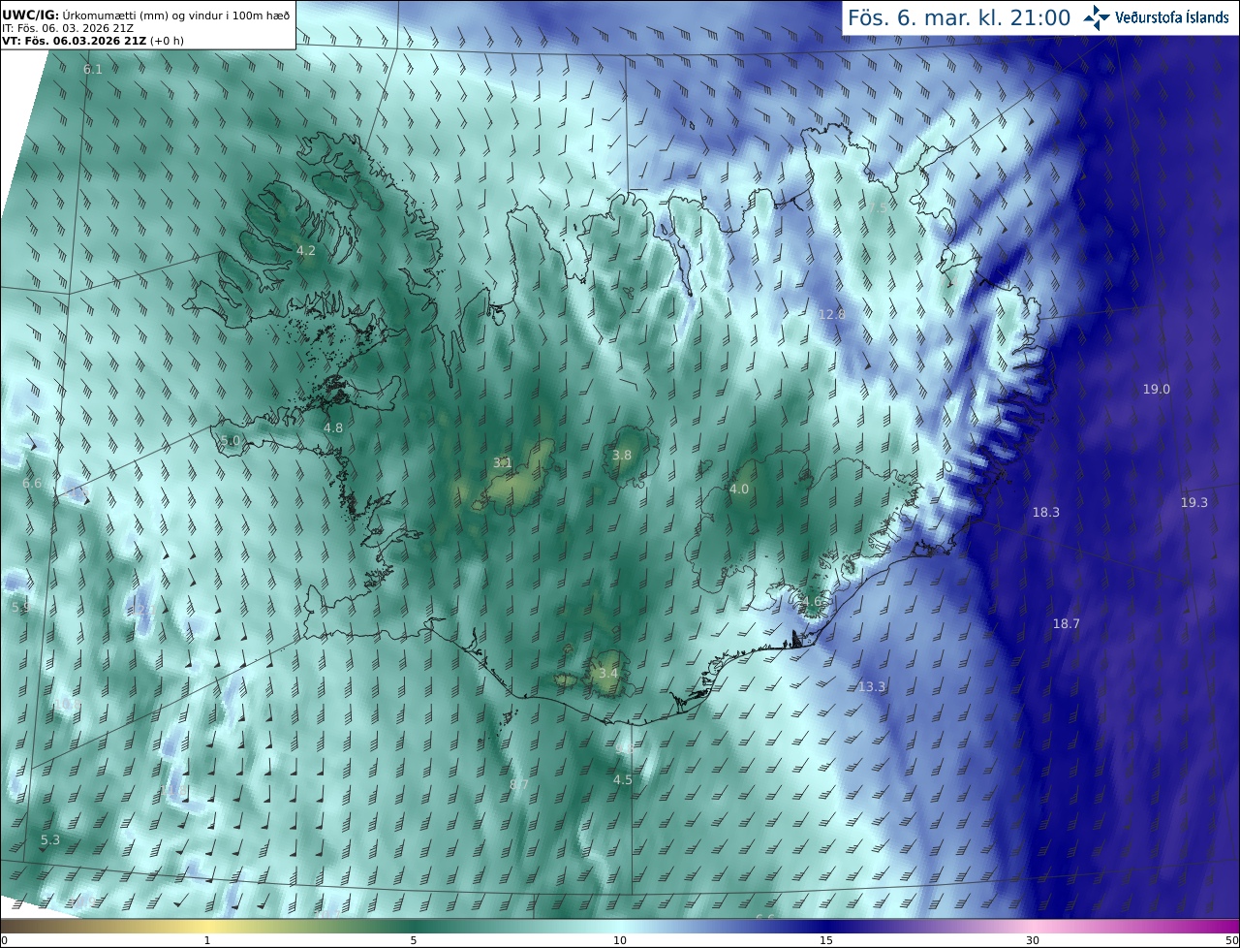Click the '5' tick label on the colorbar
This screenshot has height=948, width=1240.
click(414, 940)
